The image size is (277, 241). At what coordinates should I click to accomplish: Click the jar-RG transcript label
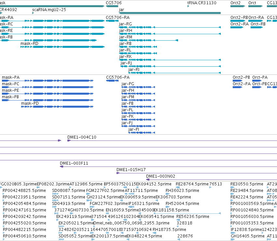coord(125,24)
